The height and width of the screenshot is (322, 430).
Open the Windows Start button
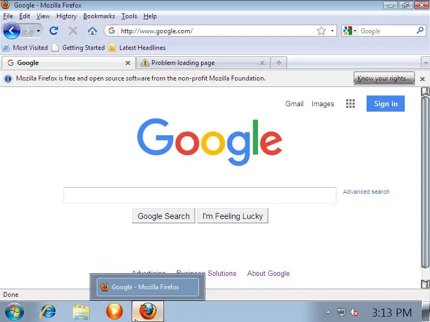[15, 312]
